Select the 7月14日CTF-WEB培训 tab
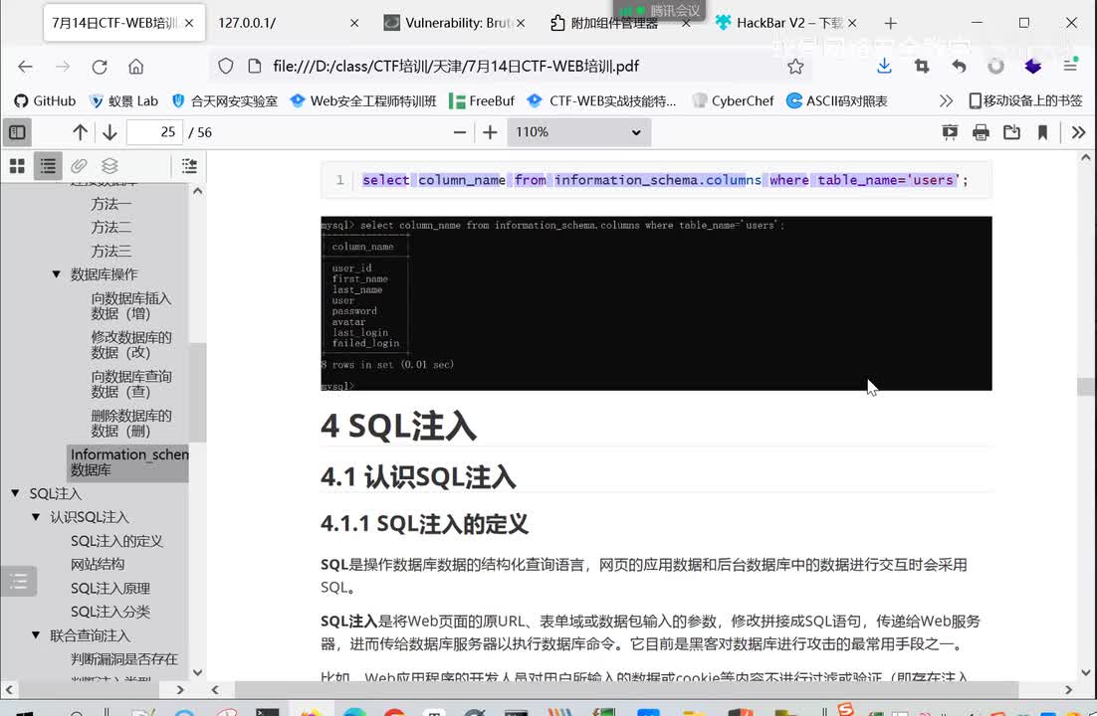The image size is (1097, 716). tap(123, 23)
